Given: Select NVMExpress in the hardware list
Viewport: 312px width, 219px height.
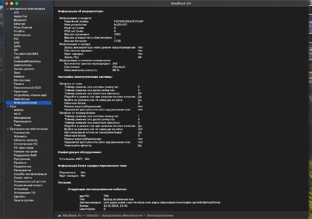Looking at the screenshot, I should (22, 35).
